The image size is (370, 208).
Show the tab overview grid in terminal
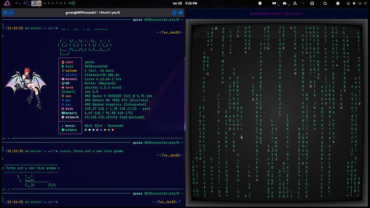coord(174,12)
